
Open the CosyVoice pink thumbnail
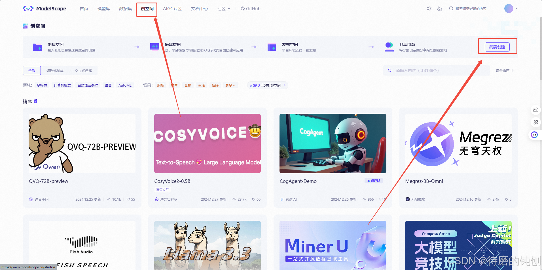(x=208, y=143)
